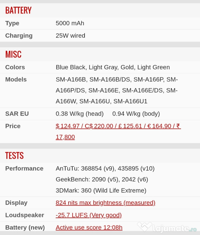Image resolution: width=200 pixels, height=235 pixels.
Task: Open the -25.7 LUFS loudspeaker result link
Action: click(89, 215)
